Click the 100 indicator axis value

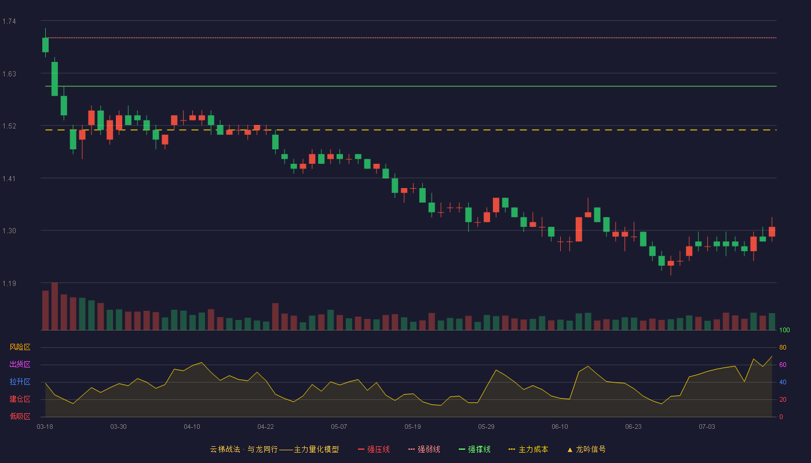(785, 330)
